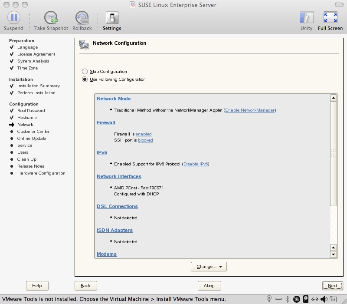
Task: Click the camera device icon in status bar
Action: (x=269, y=299)
